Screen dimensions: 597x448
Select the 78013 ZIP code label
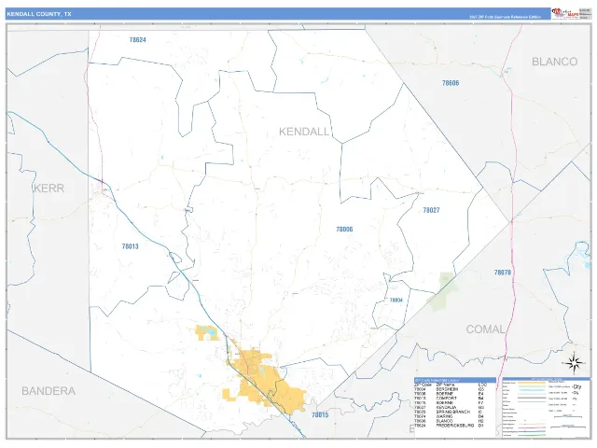coord(130,246)
